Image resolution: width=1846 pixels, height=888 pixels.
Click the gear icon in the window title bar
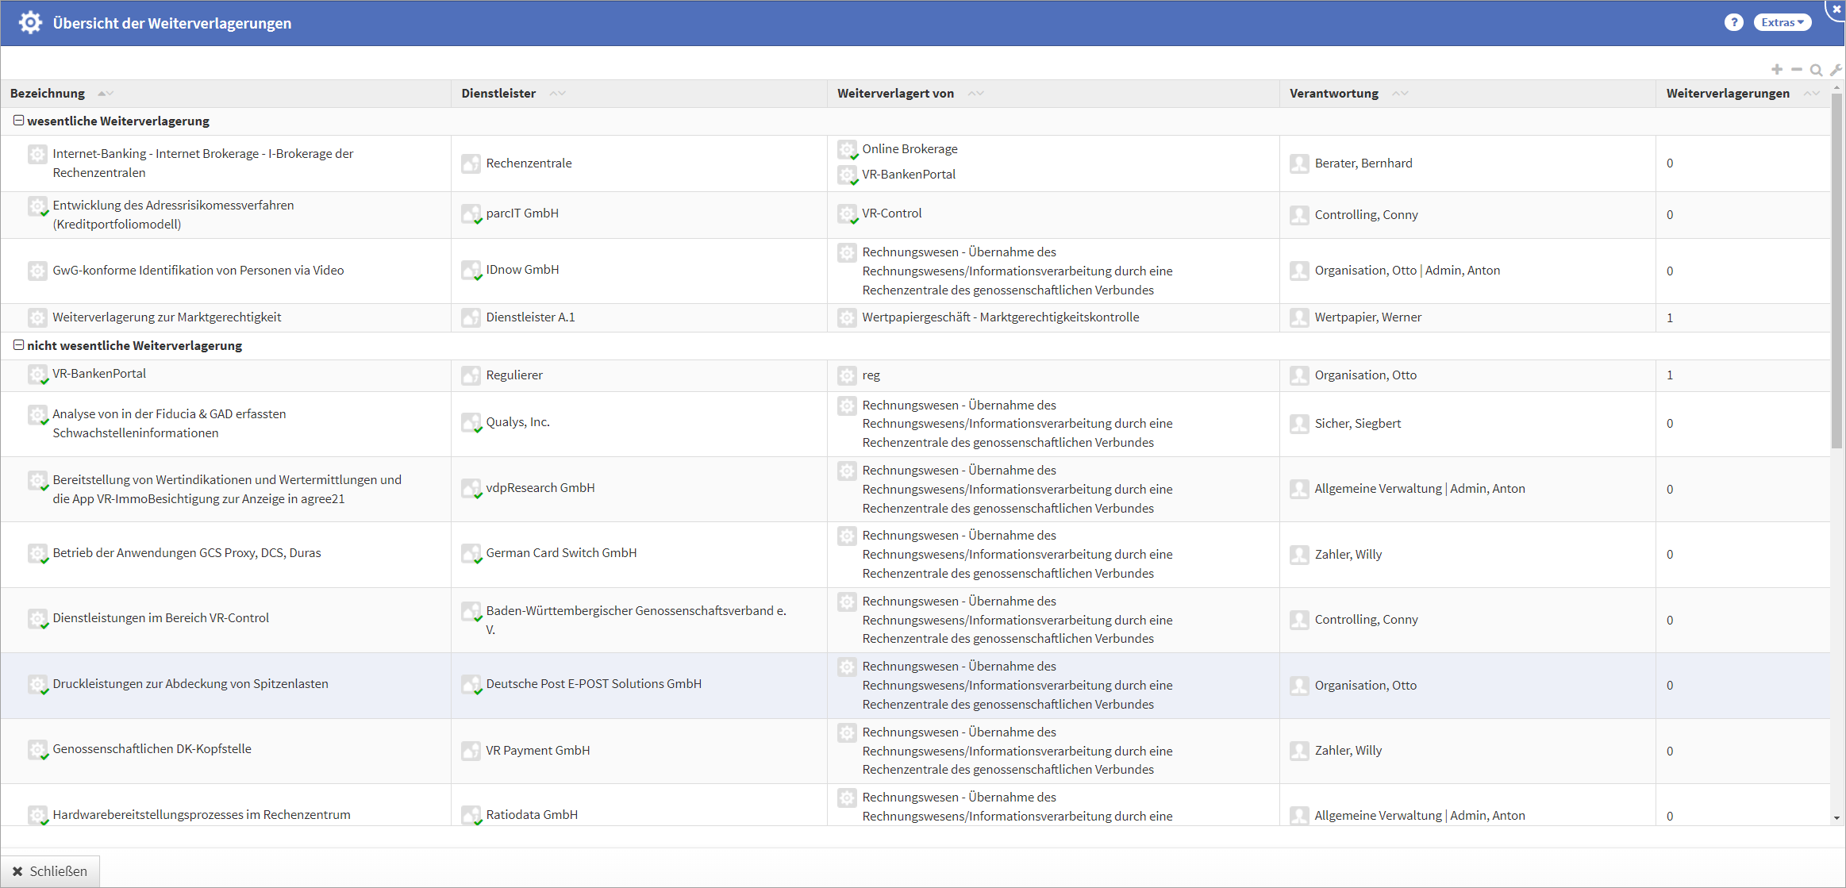click(30, 22)
